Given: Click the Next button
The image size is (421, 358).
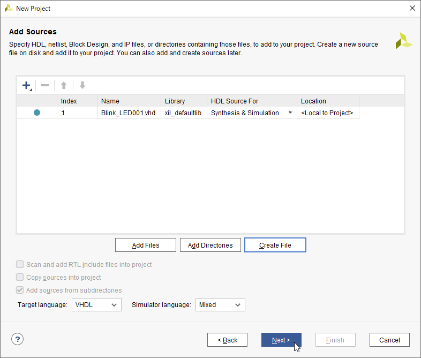Looking at the screenshot, I should click(281, 340).
